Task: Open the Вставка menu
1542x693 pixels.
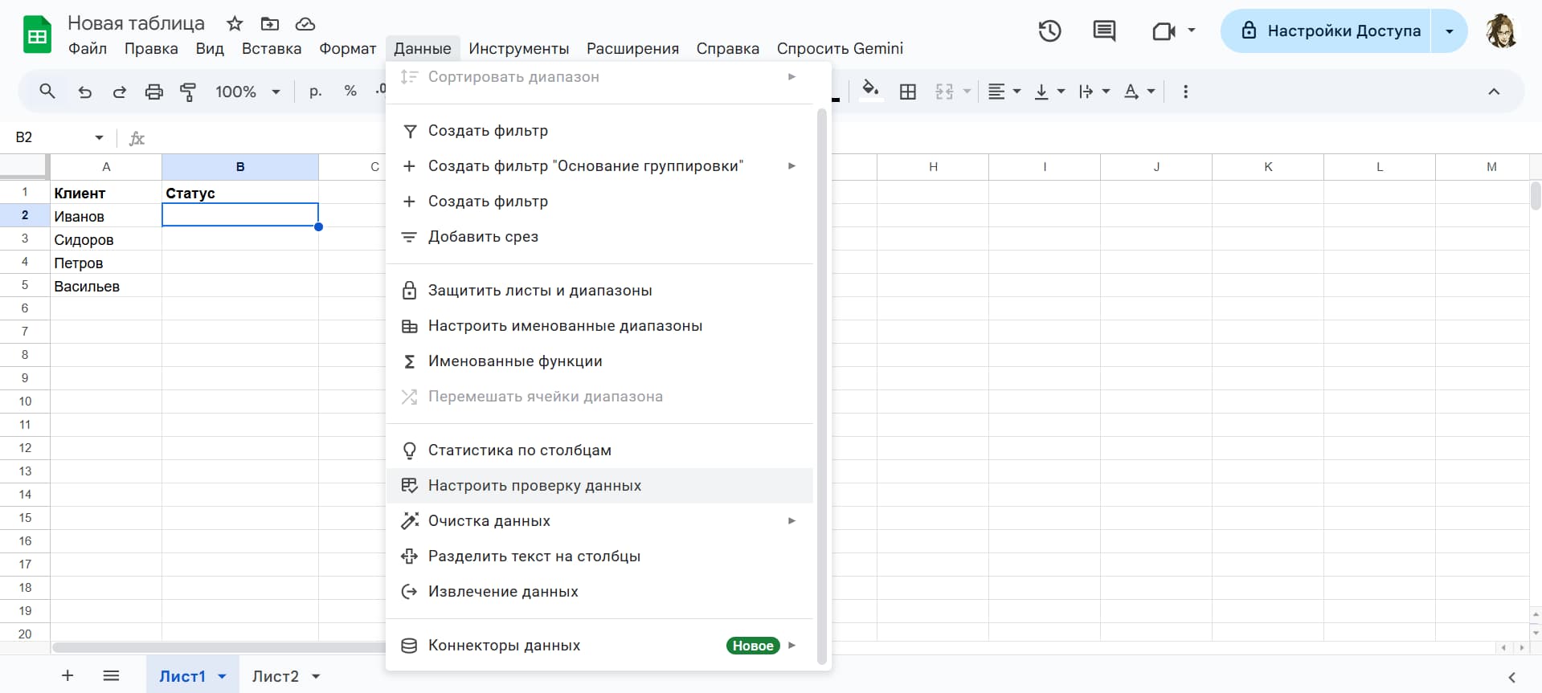Action: point(272,48)
